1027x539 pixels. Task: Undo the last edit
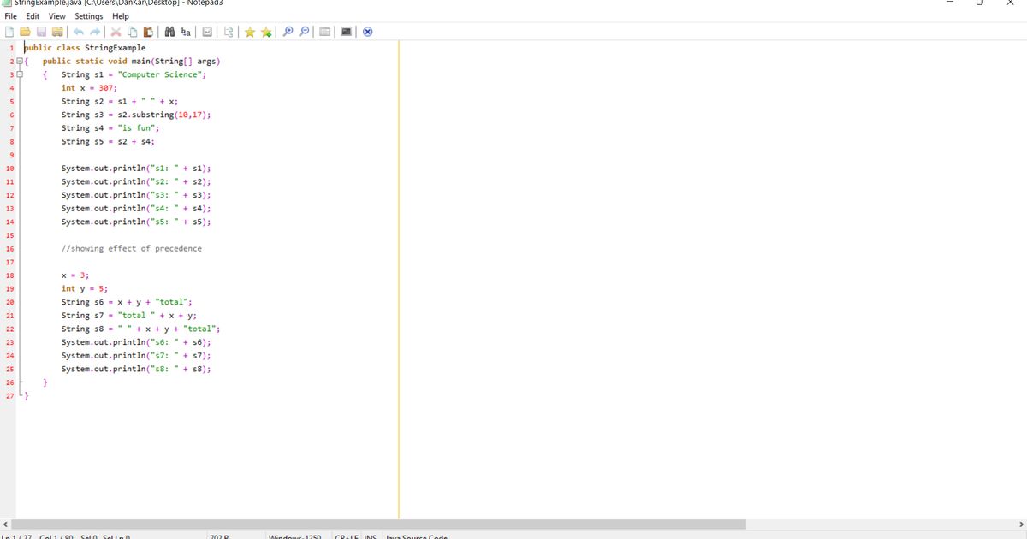point(79,31)
